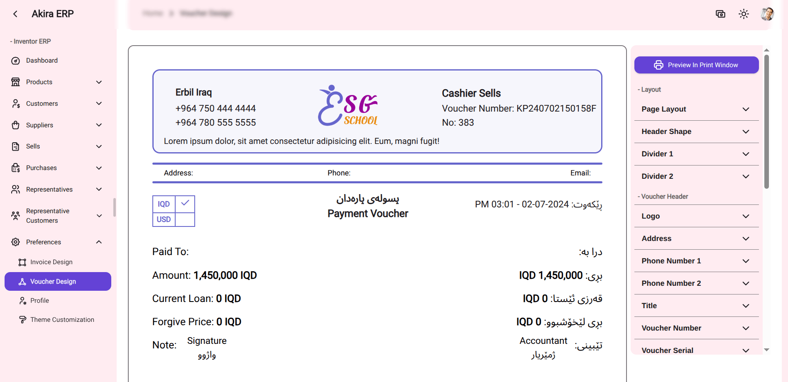
Task: Toggle light/dark theme sun icon
Action: pyautogui.click(x=744, y=14)
